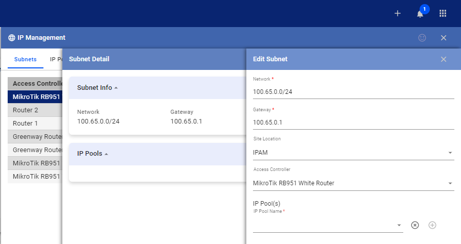
Task: Select the Router 2 row
Action: tap(35, 110)
